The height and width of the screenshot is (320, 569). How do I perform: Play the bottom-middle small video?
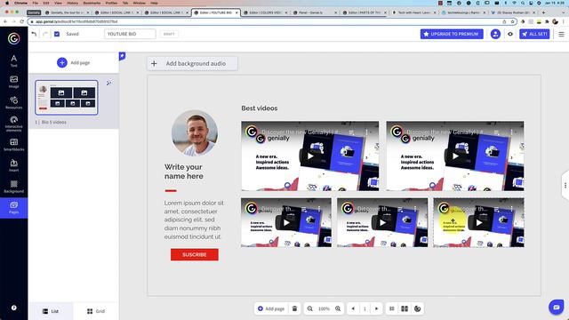pyautogui.click(x=382, y=223)
